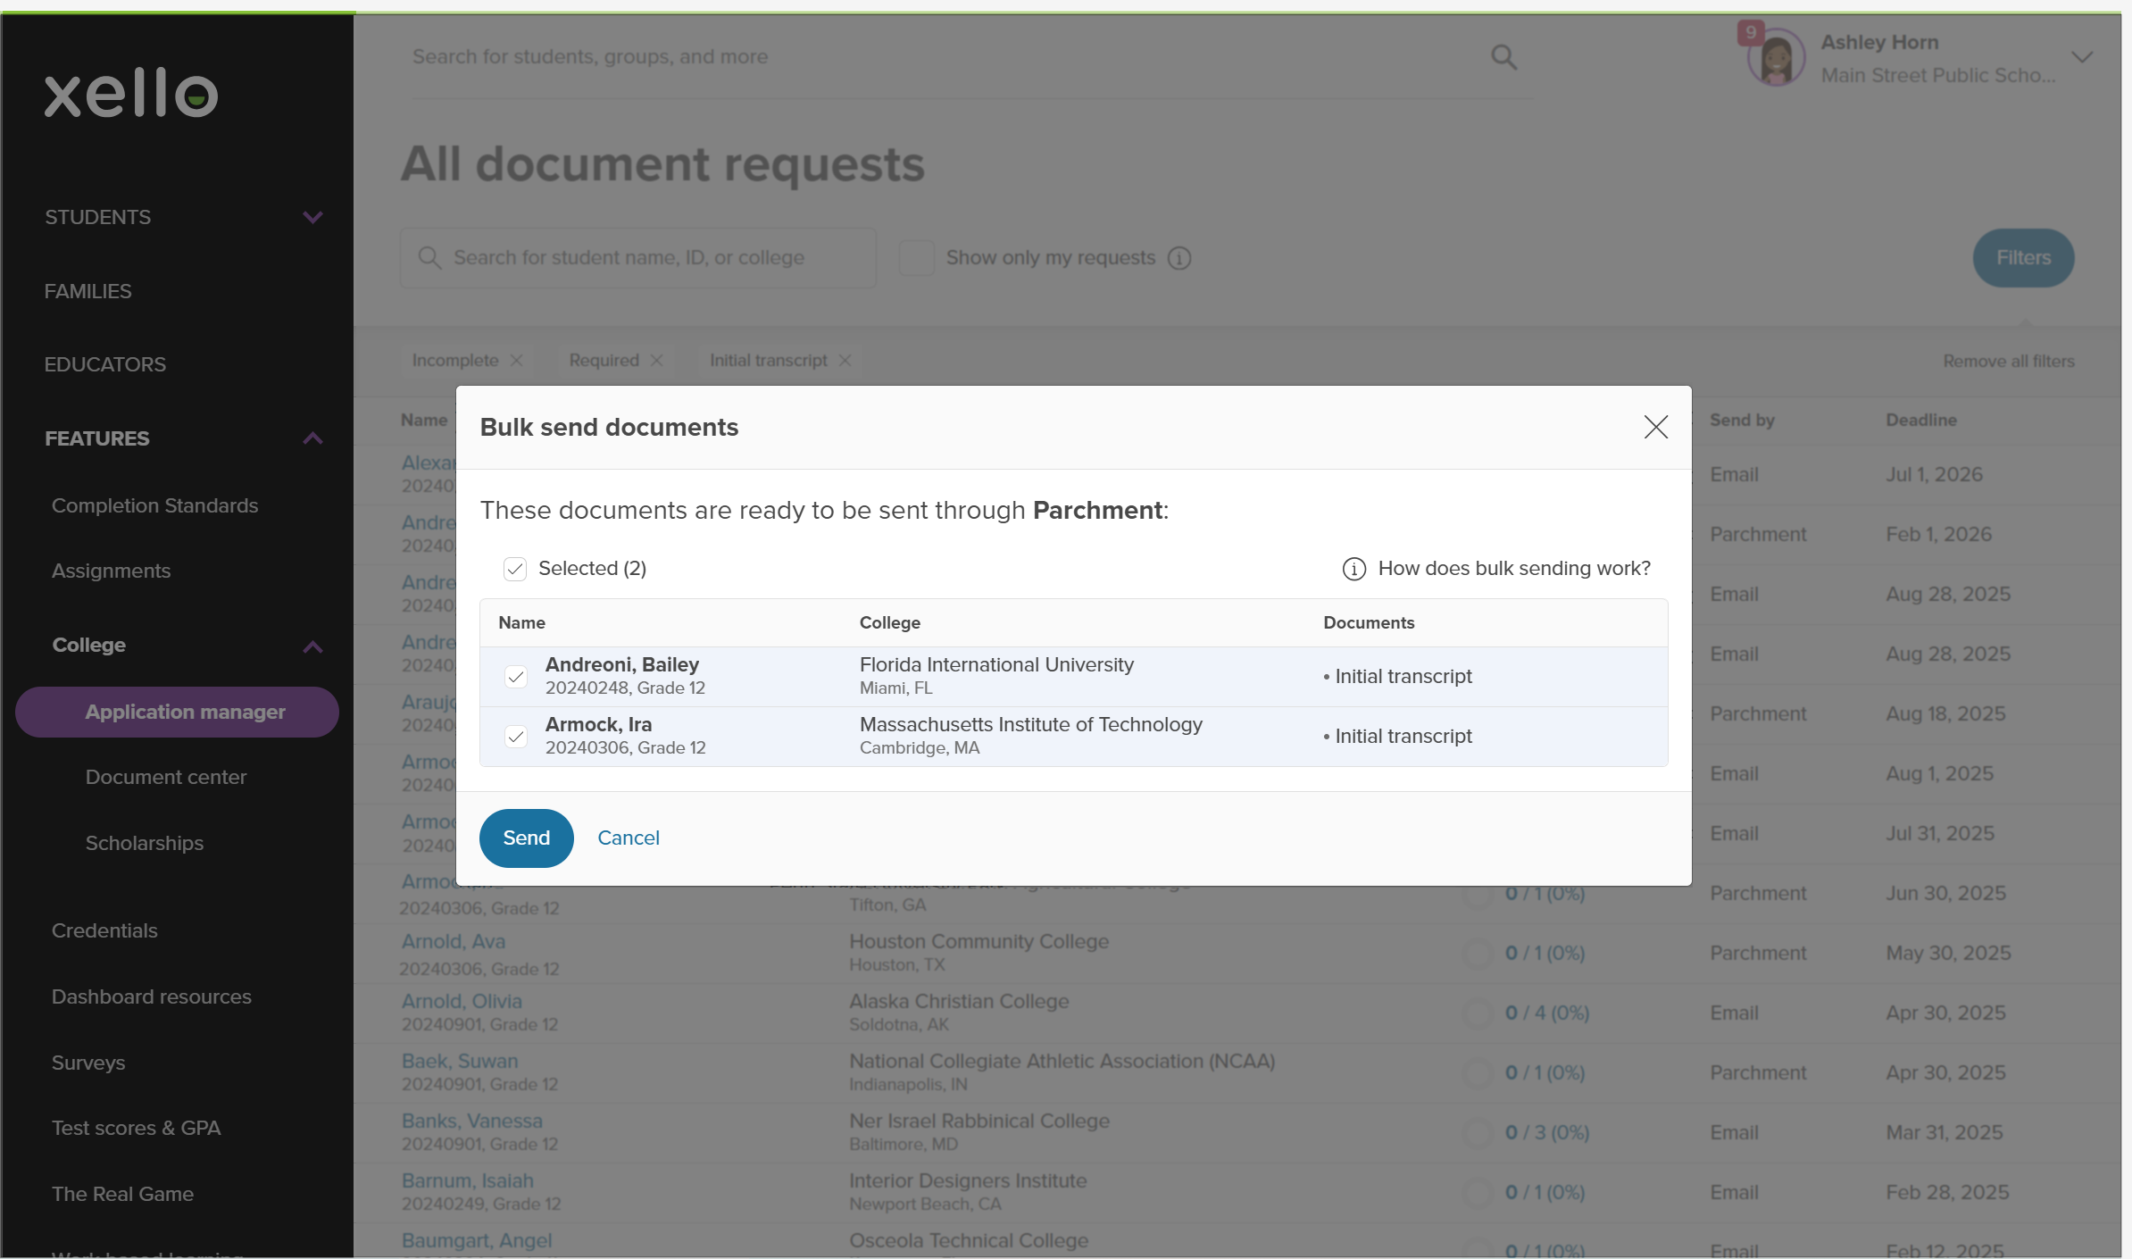The width and height of the screenshot is (2132, 1259).
Task: Click the Send by column header
Action: tap(1742, 420)
